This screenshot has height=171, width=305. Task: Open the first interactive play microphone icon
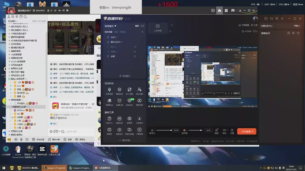click(x=109, y=90)
